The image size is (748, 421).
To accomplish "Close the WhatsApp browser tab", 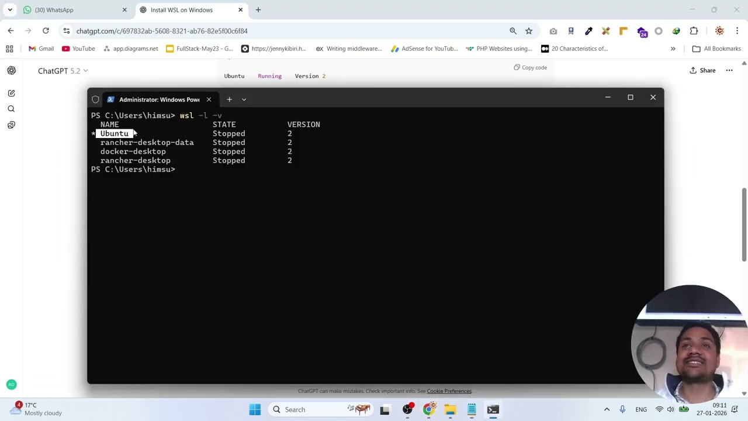I will 124,10.
